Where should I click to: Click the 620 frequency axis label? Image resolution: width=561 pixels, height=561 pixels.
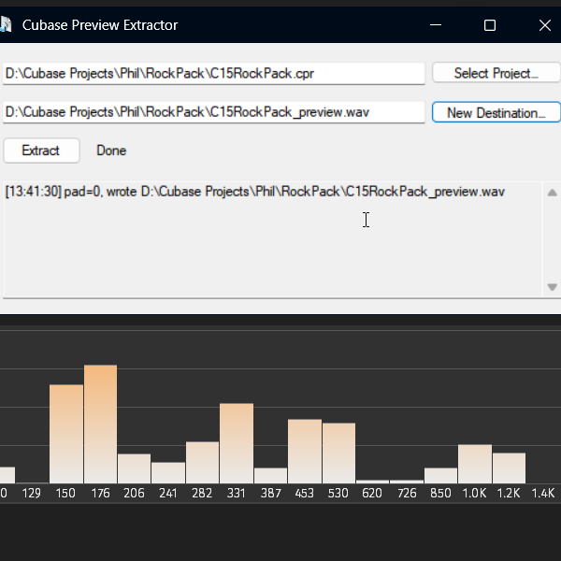point(372,494)
